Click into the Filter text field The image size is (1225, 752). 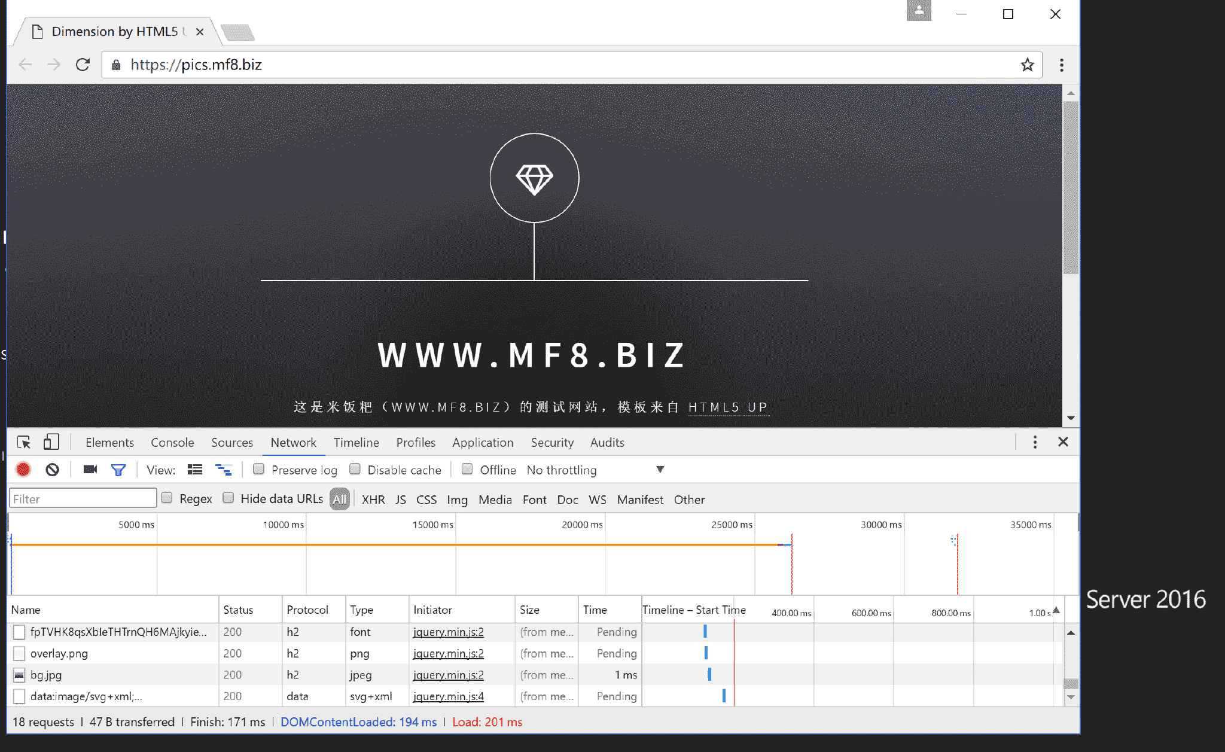pos(83,499)
